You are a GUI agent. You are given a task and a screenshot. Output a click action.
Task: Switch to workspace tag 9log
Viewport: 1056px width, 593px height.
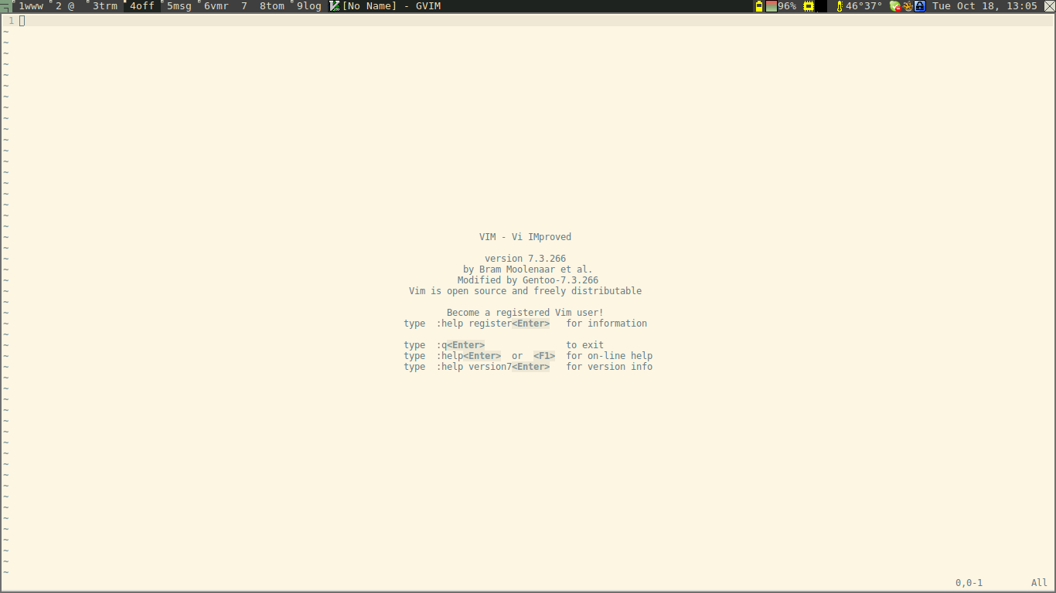click(x=308, y=6)
